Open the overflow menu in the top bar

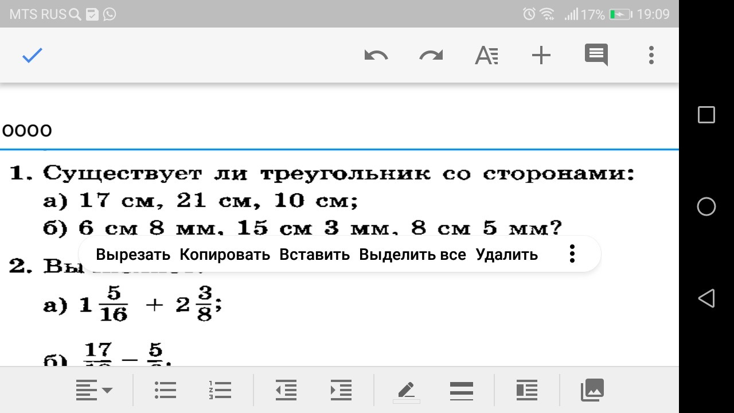pyautogui.click(x=651, y=55)
